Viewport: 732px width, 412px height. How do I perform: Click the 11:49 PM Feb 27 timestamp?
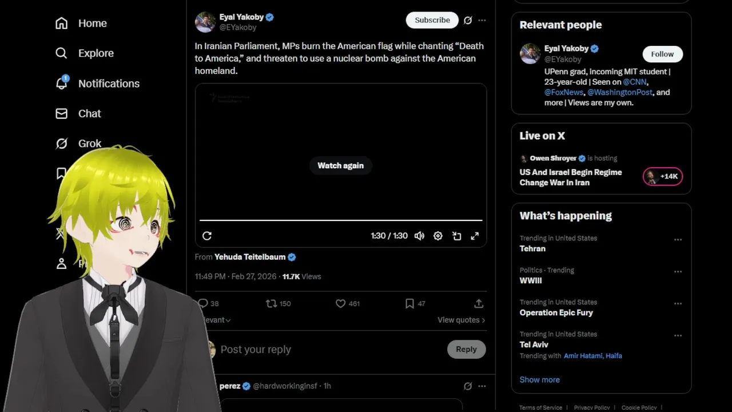(236, 276)
